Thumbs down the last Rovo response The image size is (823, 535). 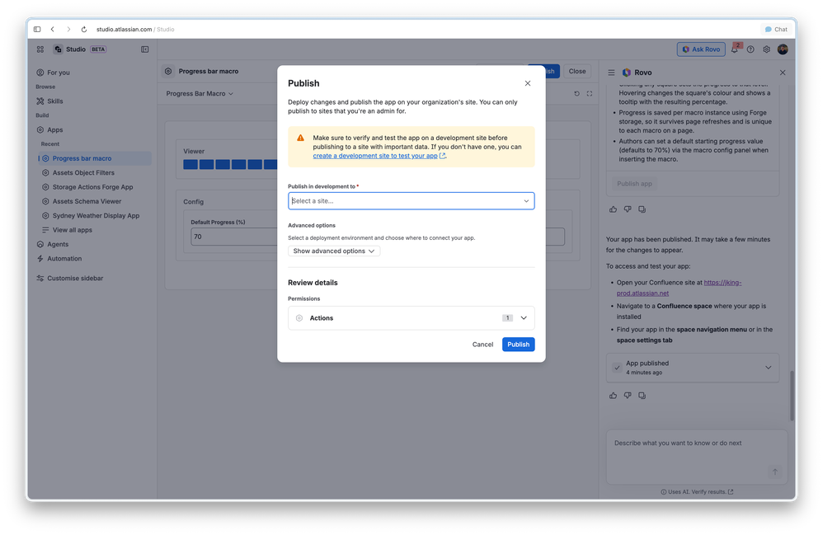coord(628,396)
